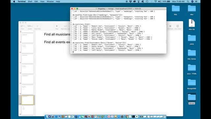Viewport: 211px width, 119px height.
Task: Click the Keynote Live toolbar button
Action: (65, 27)
